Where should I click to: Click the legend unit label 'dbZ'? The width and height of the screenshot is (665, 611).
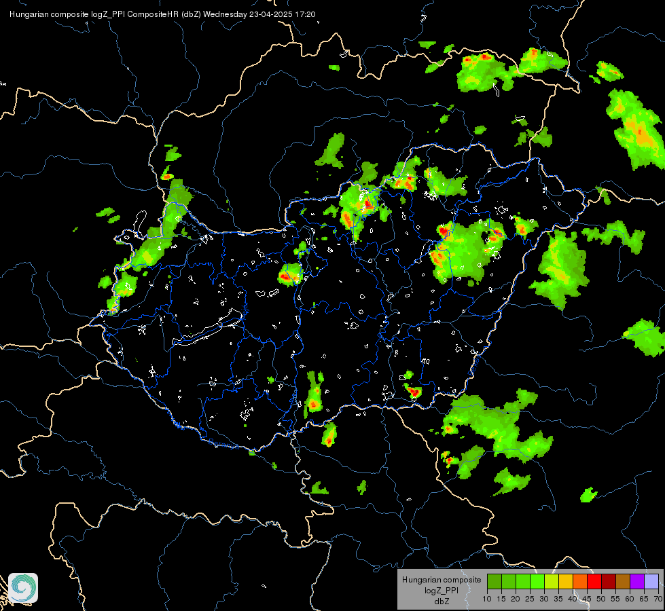[442, 601]
